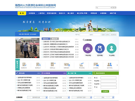Switch to the gray 通知公告 news tab
The image size is (135, 101).
pyautogui.click(x=55, y=39)
